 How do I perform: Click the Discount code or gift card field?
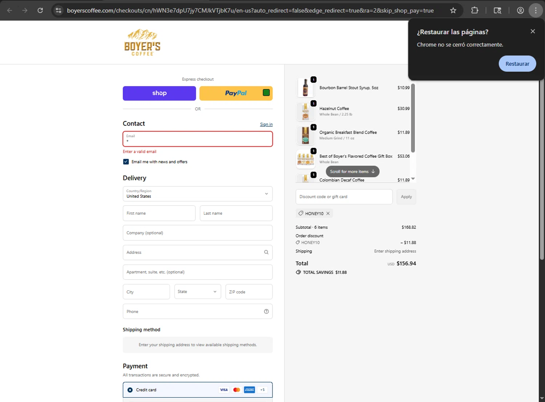pos(344,197)
